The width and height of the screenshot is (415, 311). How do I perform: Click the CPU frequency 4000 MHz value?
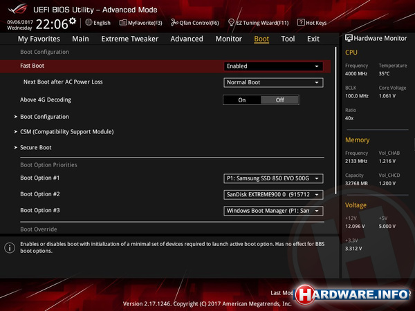[x=356, y=73]
